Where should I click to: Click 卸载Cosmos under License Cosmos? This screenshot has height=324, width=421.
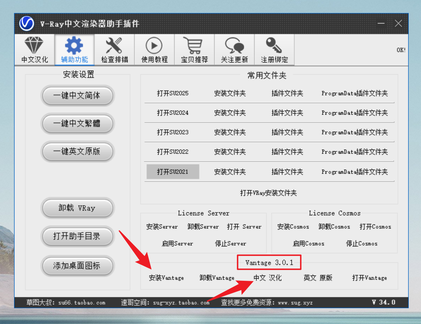334,227
